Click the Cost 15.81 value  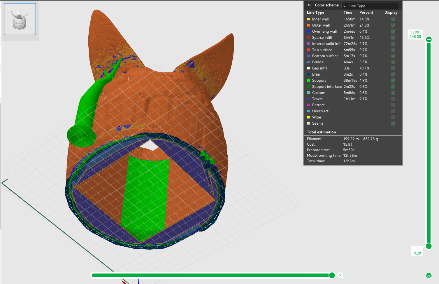pyautogui.click(x=348, y=144)
